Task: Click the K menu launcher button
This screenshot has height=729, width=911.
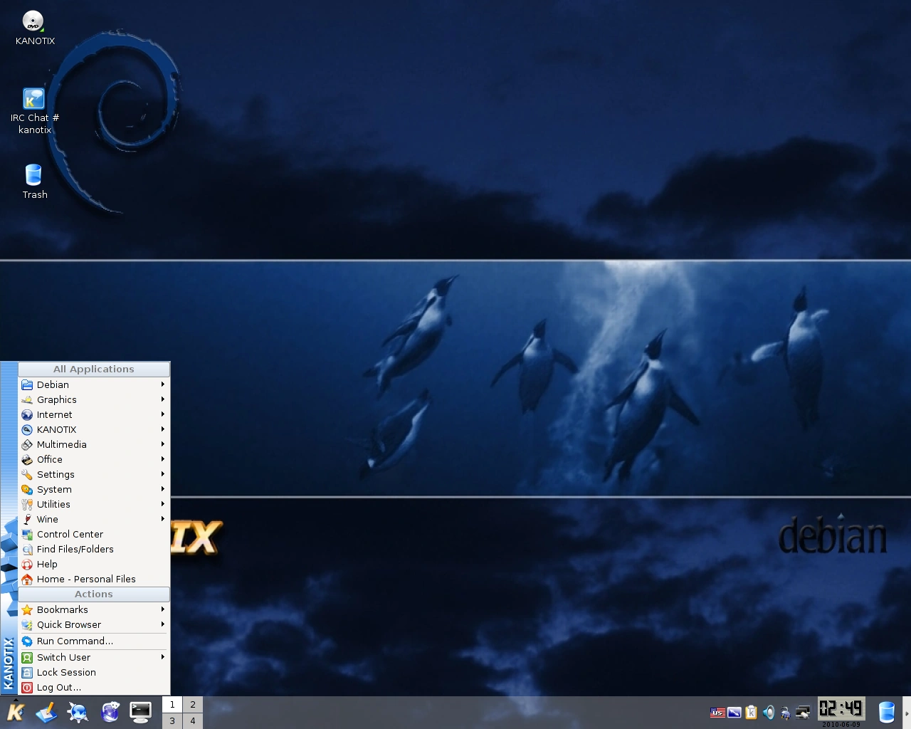Action: click(x=16, y=712)
